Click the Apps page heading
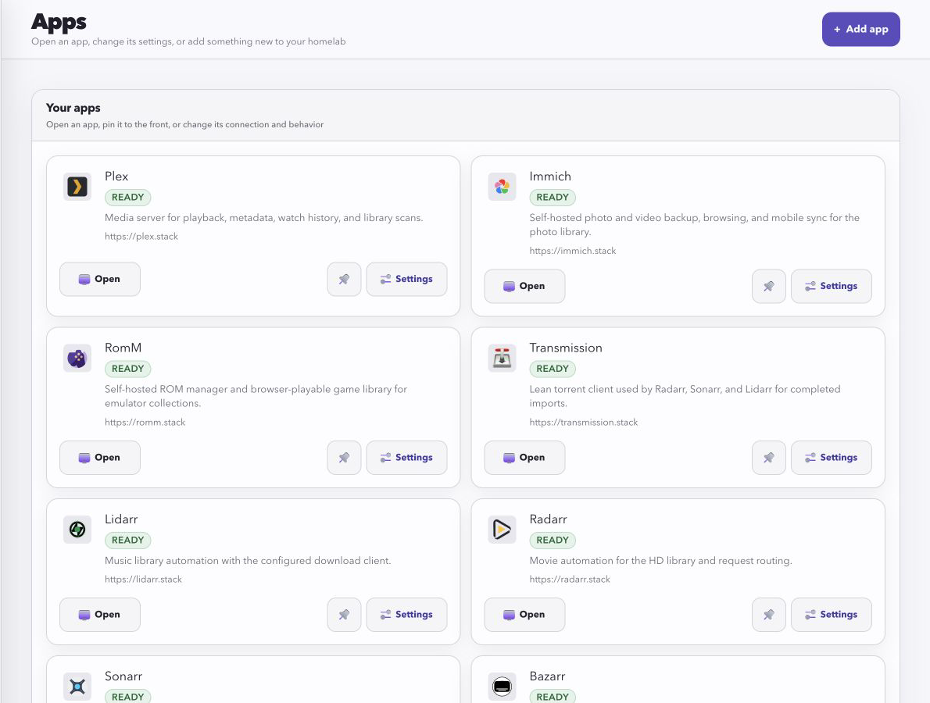The image size is (930, 703). coord(59,22)
